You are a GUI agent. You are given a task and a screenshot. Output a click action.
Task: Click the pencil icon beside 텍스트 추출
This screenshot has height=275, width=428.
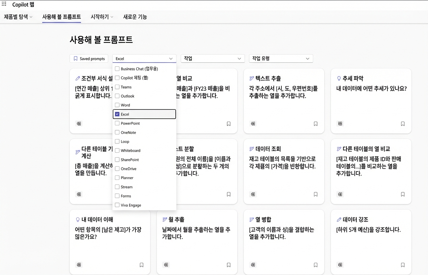click(x=252, y=78)
